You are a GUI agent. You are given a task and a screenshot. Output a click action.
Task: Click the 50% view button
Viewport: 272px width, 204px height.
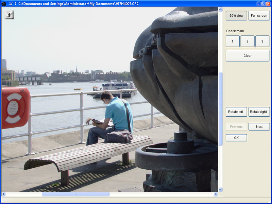pyautogui.click(x=236, y=16)
